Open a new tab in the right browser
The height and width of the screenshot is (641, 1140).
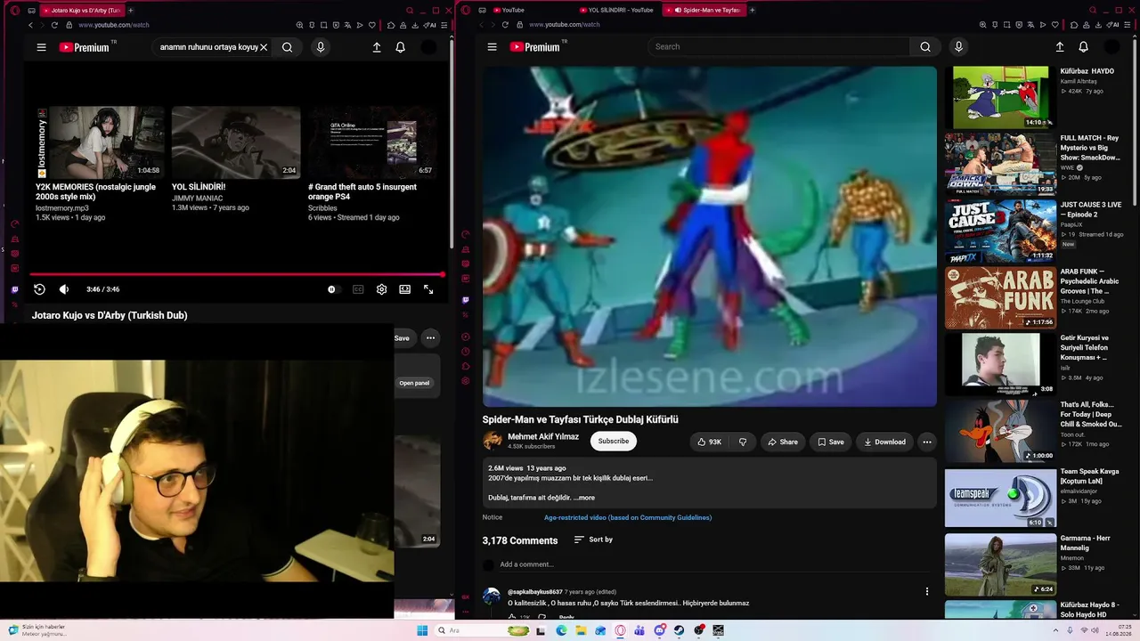click(x=753, y=11)
